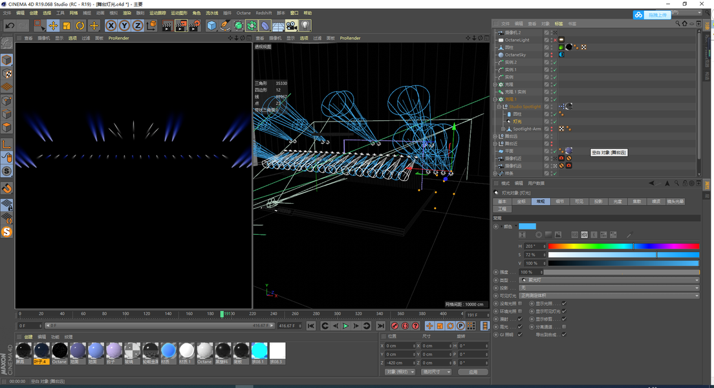Add a Cube primitive object

(x=211, y=25)
